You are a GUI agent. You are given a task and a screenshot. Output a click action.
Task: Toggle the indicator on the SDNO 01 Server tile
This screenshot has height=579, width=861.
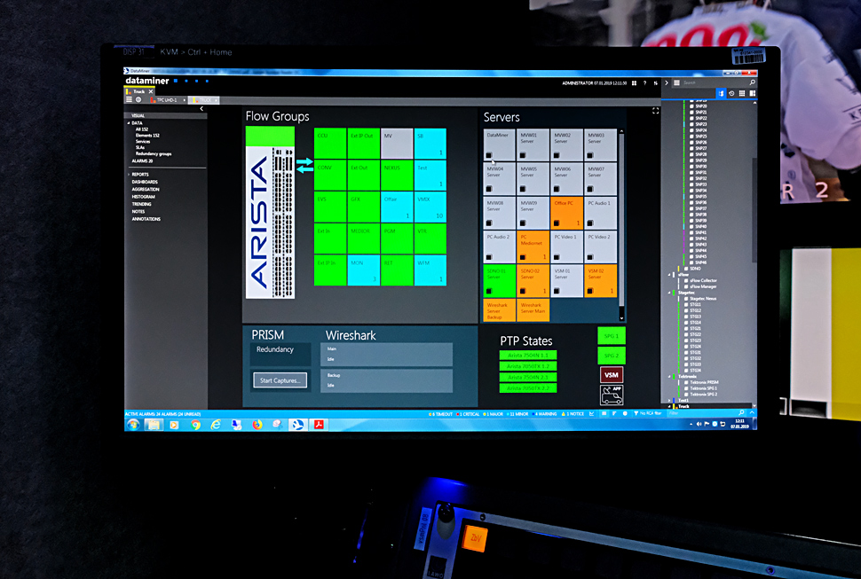[x=489, y=291]
